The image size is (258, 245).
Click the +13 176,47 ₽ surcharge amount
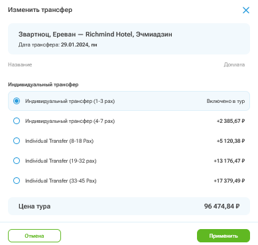click(x=229, y=161)
